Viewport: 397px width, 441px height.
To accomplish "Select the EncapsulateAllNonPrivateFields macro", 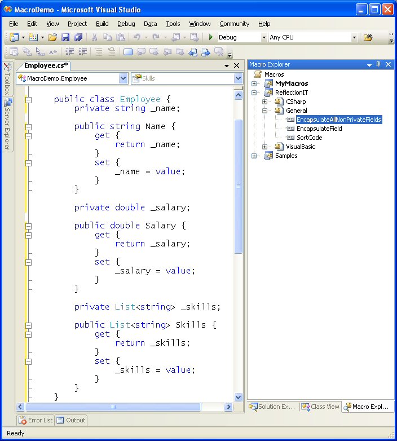I will point(339,120).
